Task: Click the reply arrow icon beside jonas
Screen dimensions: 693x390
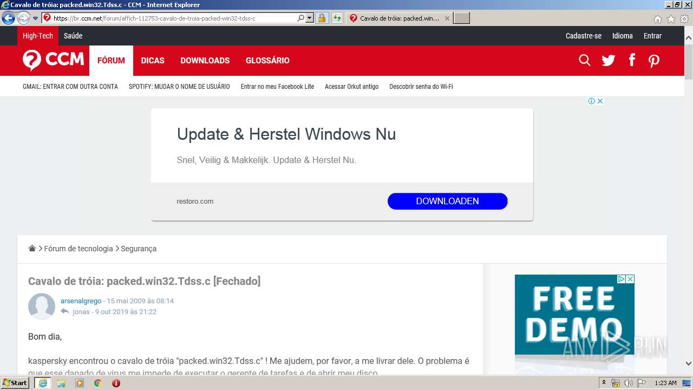Action: tap(65, 311)
